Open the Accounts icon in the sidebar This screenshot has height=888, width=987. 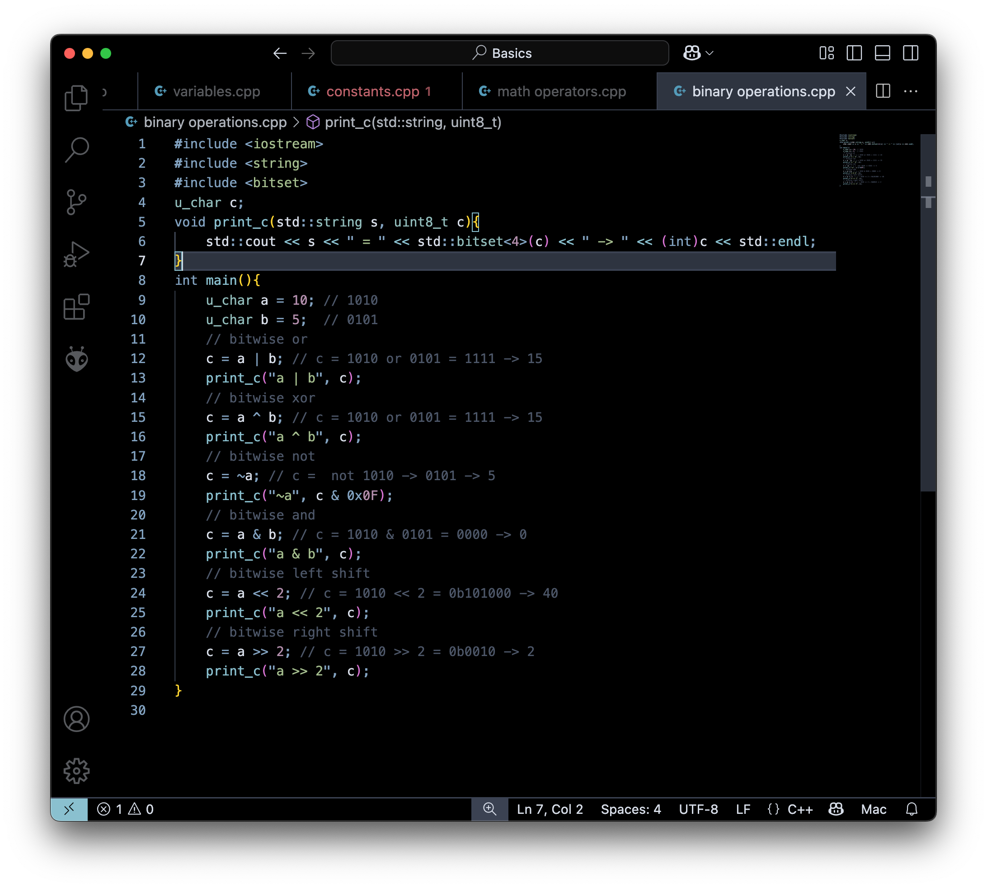tap(76, 719)
